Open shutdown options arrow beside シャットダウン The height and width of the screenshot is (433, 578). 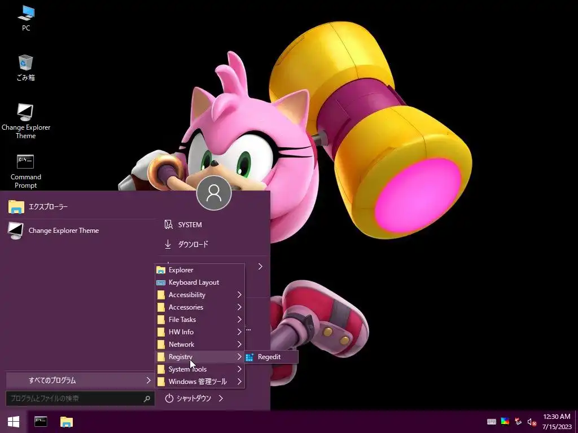point(221,398)
